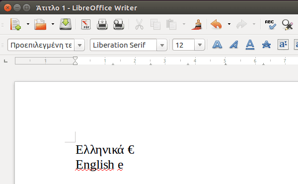Open the font size dropdown list

pyautogui.click(x=200, y=45)
